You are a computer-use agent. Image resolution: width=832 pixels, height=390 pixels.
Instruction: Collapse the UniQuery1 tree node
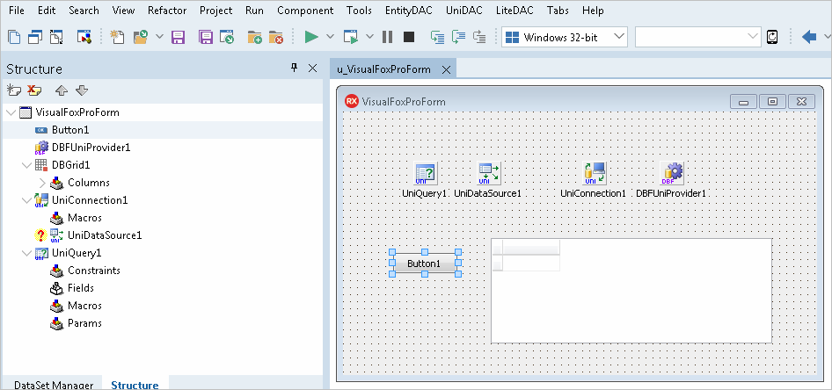[x=26, y=253]
